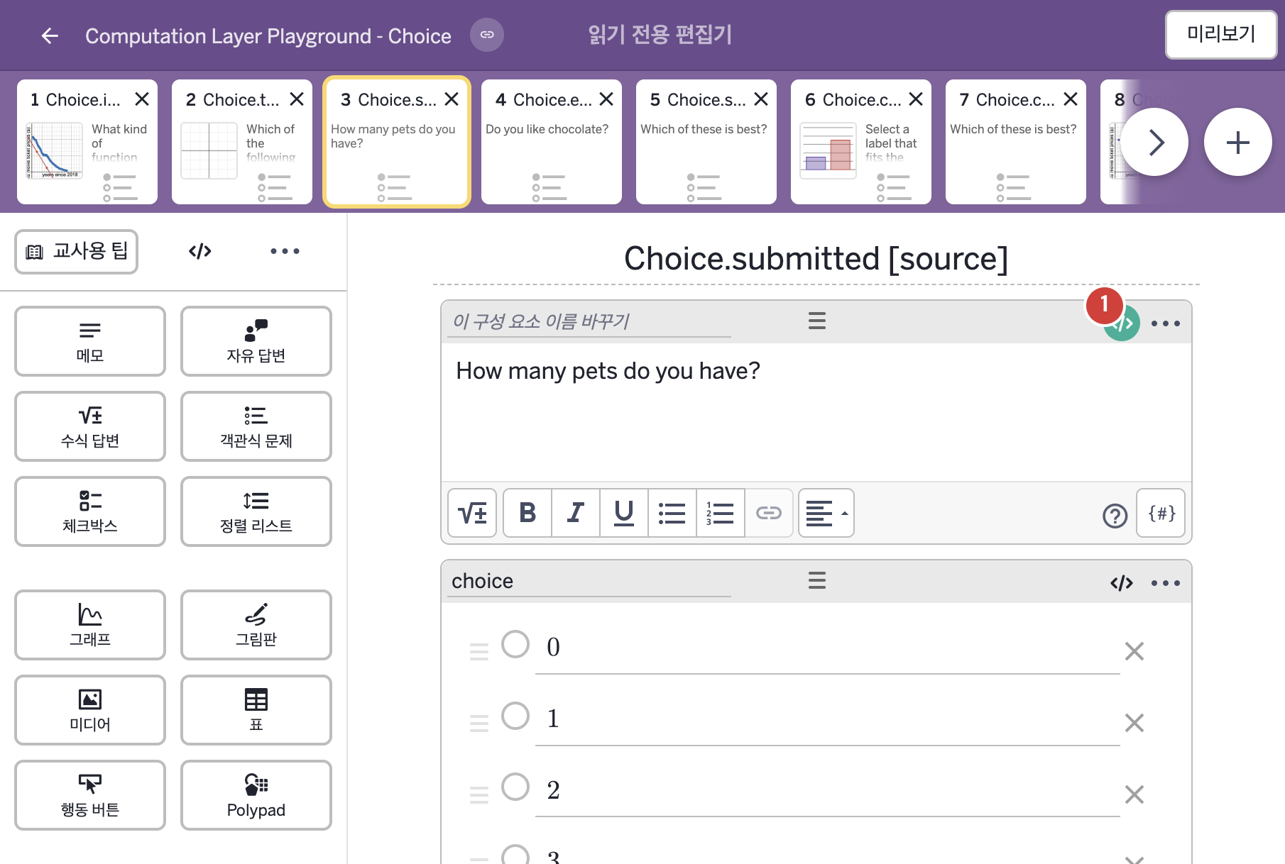Add a 행동 버튼 action button component
The height and width of the screenshot is (864, 1285).
click(90, 795)
